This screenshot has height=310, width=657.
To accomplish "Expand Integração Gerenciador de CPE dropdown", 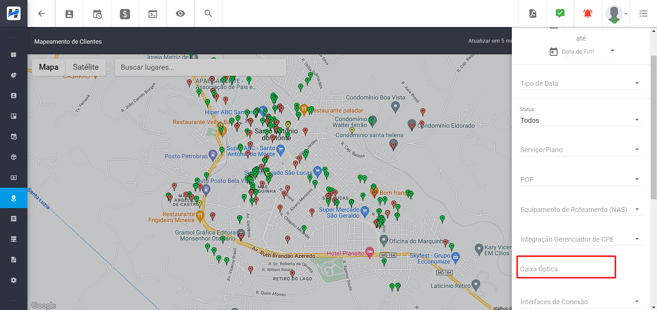I will pyautogui.click(x=581, y=239).
